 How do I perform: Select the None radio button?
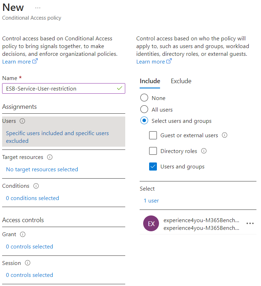point(144,98)
